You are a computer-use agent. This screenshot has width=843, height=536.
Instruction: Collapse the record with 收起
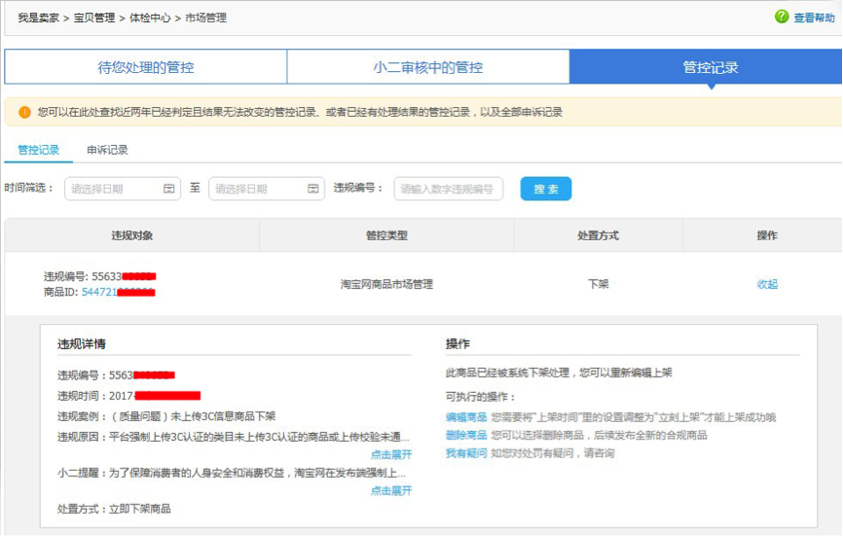coord(767,284)
